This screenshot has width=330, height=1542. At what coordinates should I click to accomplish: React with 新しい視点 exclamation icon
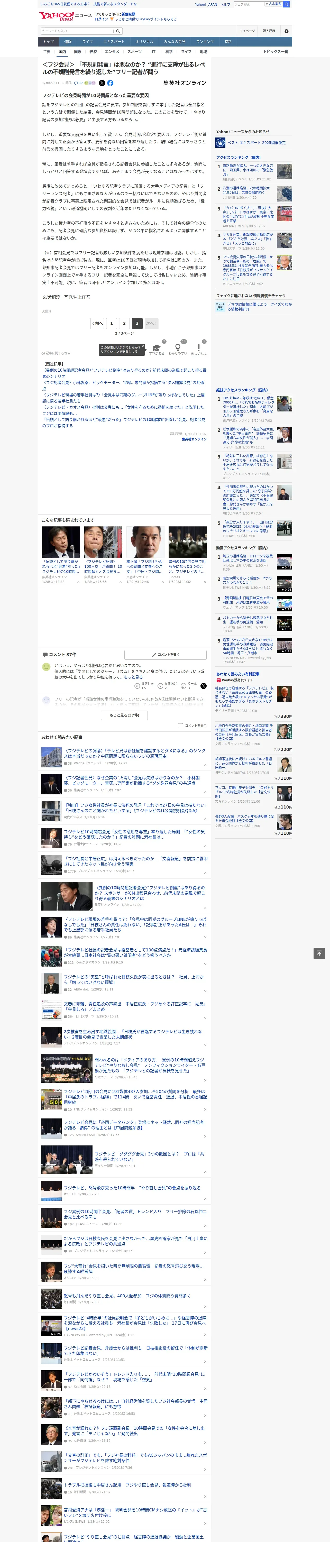click(x=199, y=348)
